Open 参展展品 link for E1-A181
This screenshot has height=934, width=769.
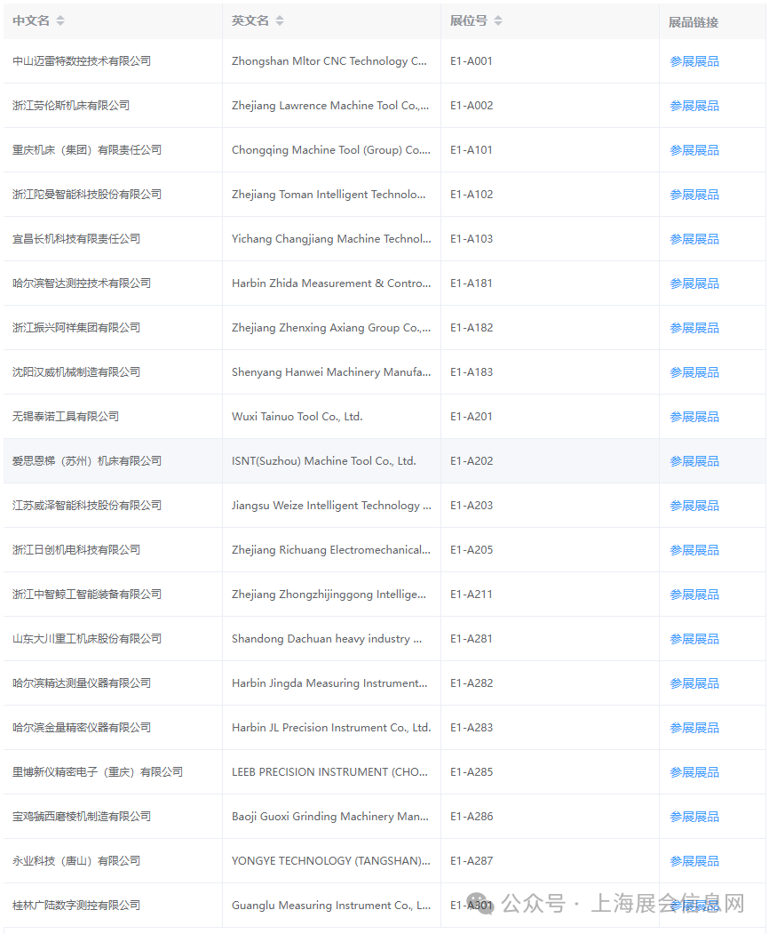(x=694, y=283)
